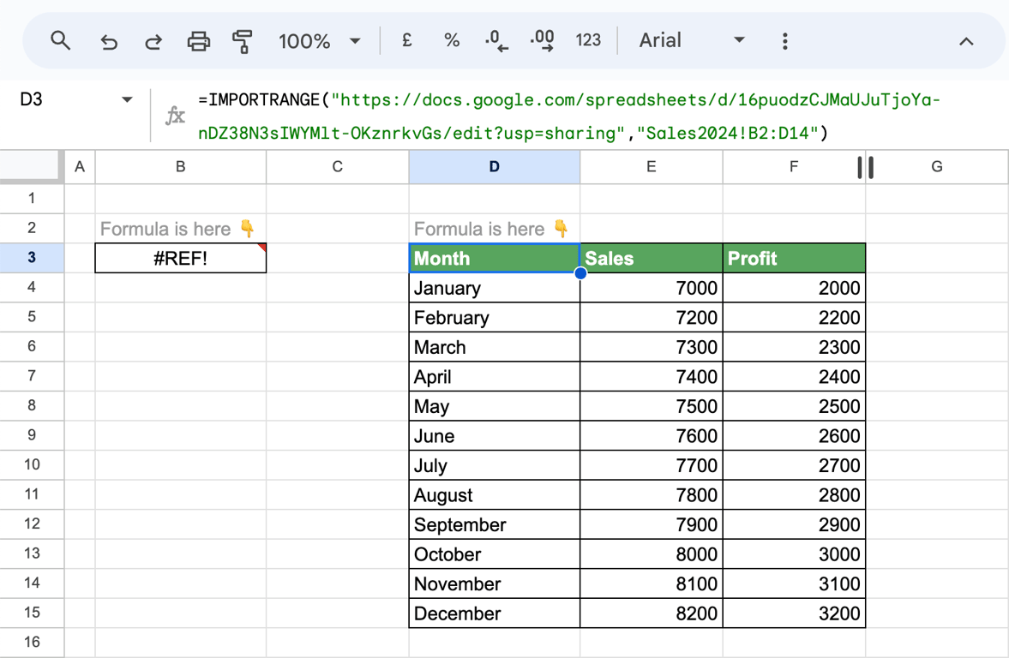Select the April cell
The image size is (1009, 658).
point(494,376)
